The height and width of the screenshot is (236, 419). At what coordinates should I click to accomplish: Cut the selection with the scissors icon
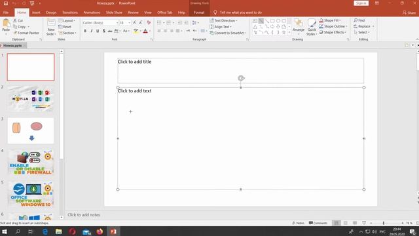(18, 20)
